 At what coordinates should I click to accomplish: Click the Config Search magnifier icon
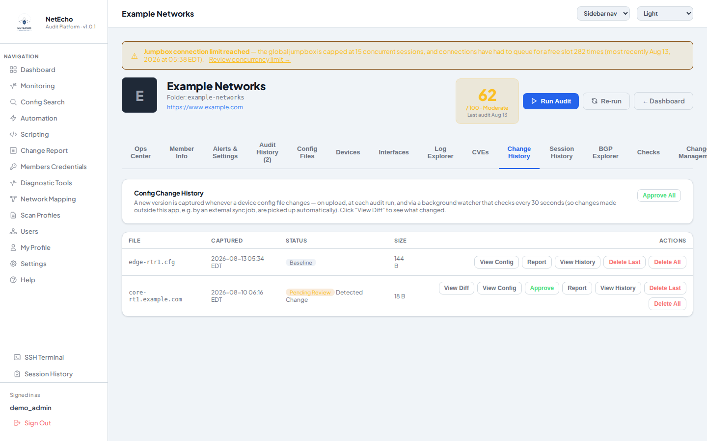tap(13, 102)
